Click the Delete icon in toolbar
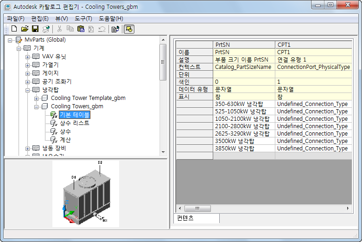 (91, 29)
